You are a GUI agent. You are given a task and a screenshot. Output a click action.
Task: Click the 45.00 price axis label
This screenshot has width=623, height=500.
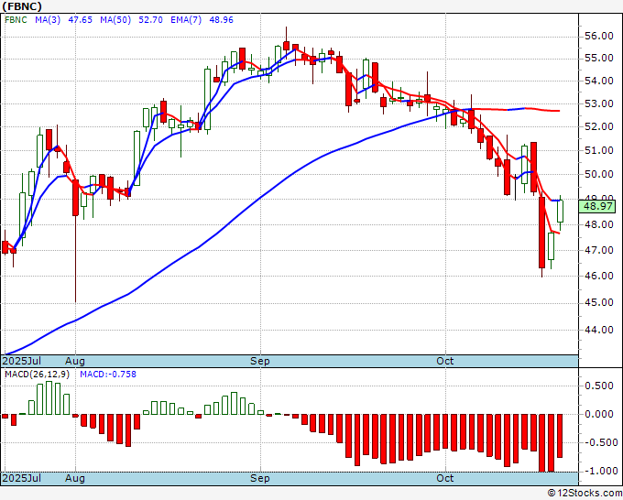click(599, 302)
